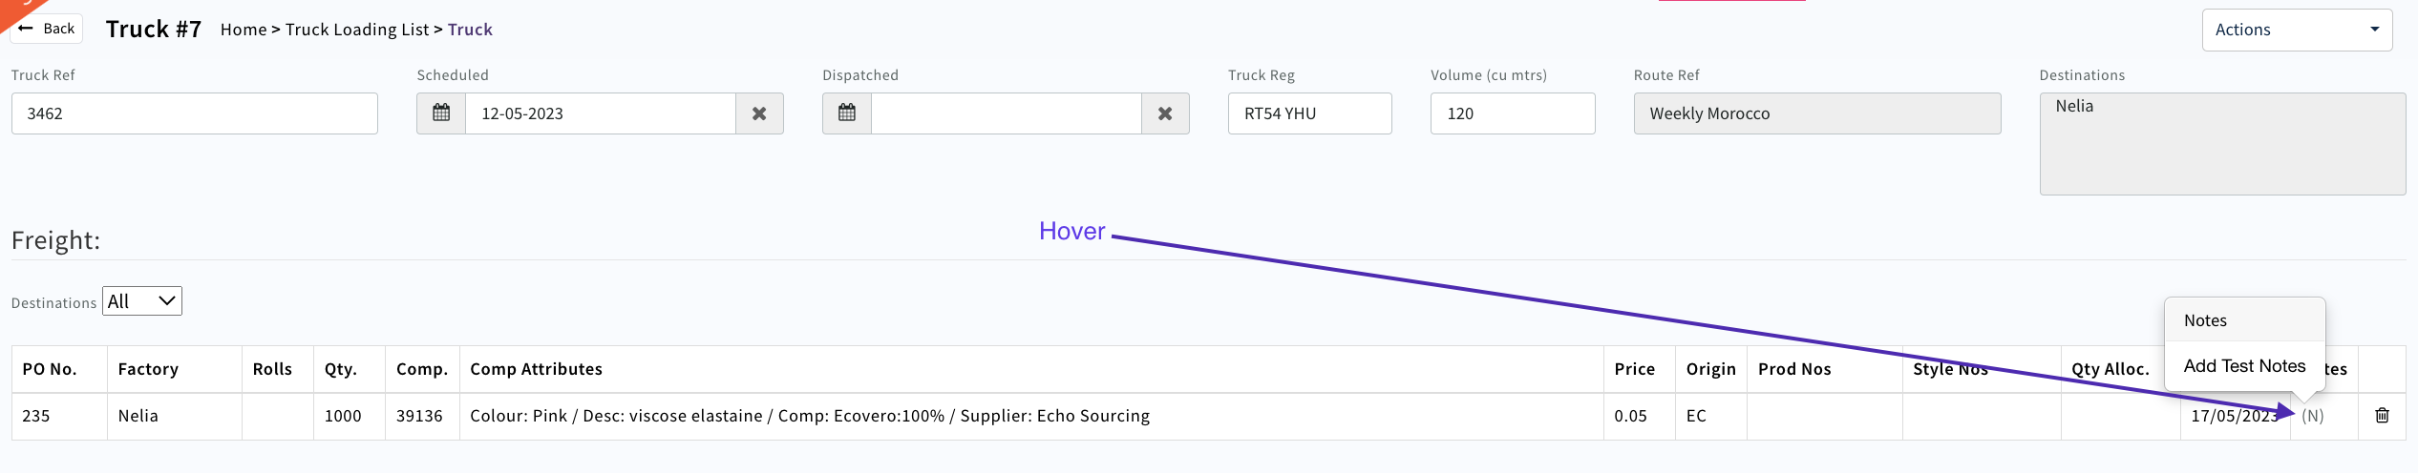Click PO No. 235 row cell
Screen dimensions: 2418x473
(x=36, y=416)
